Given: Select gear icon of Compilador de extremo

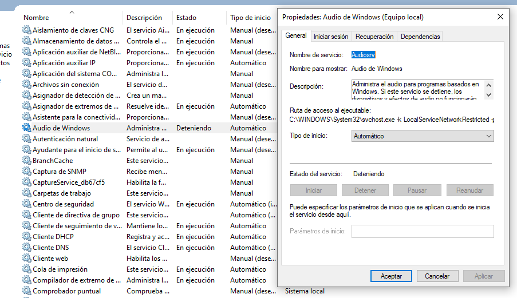Looking at the screenshot, I should coord(27,280).
